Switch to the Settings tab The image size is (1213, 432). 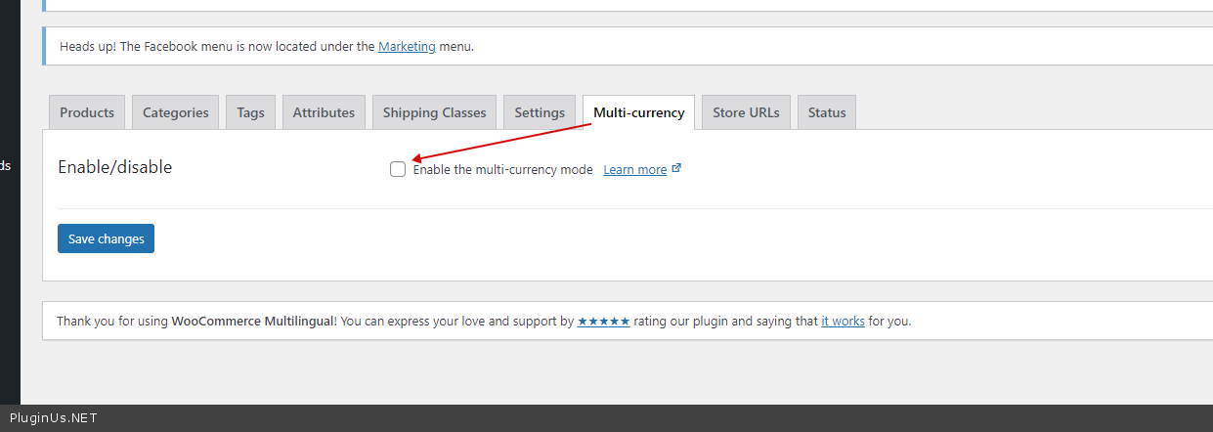(540, 112)
